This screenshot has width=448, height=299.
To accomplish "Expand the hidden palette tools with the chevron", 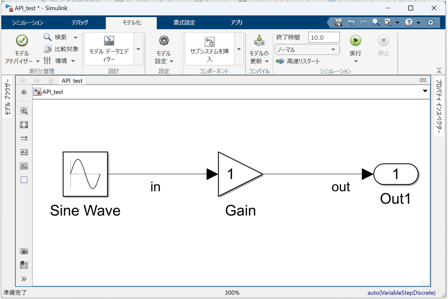I will pyautogui.click(x=24, y=278).
